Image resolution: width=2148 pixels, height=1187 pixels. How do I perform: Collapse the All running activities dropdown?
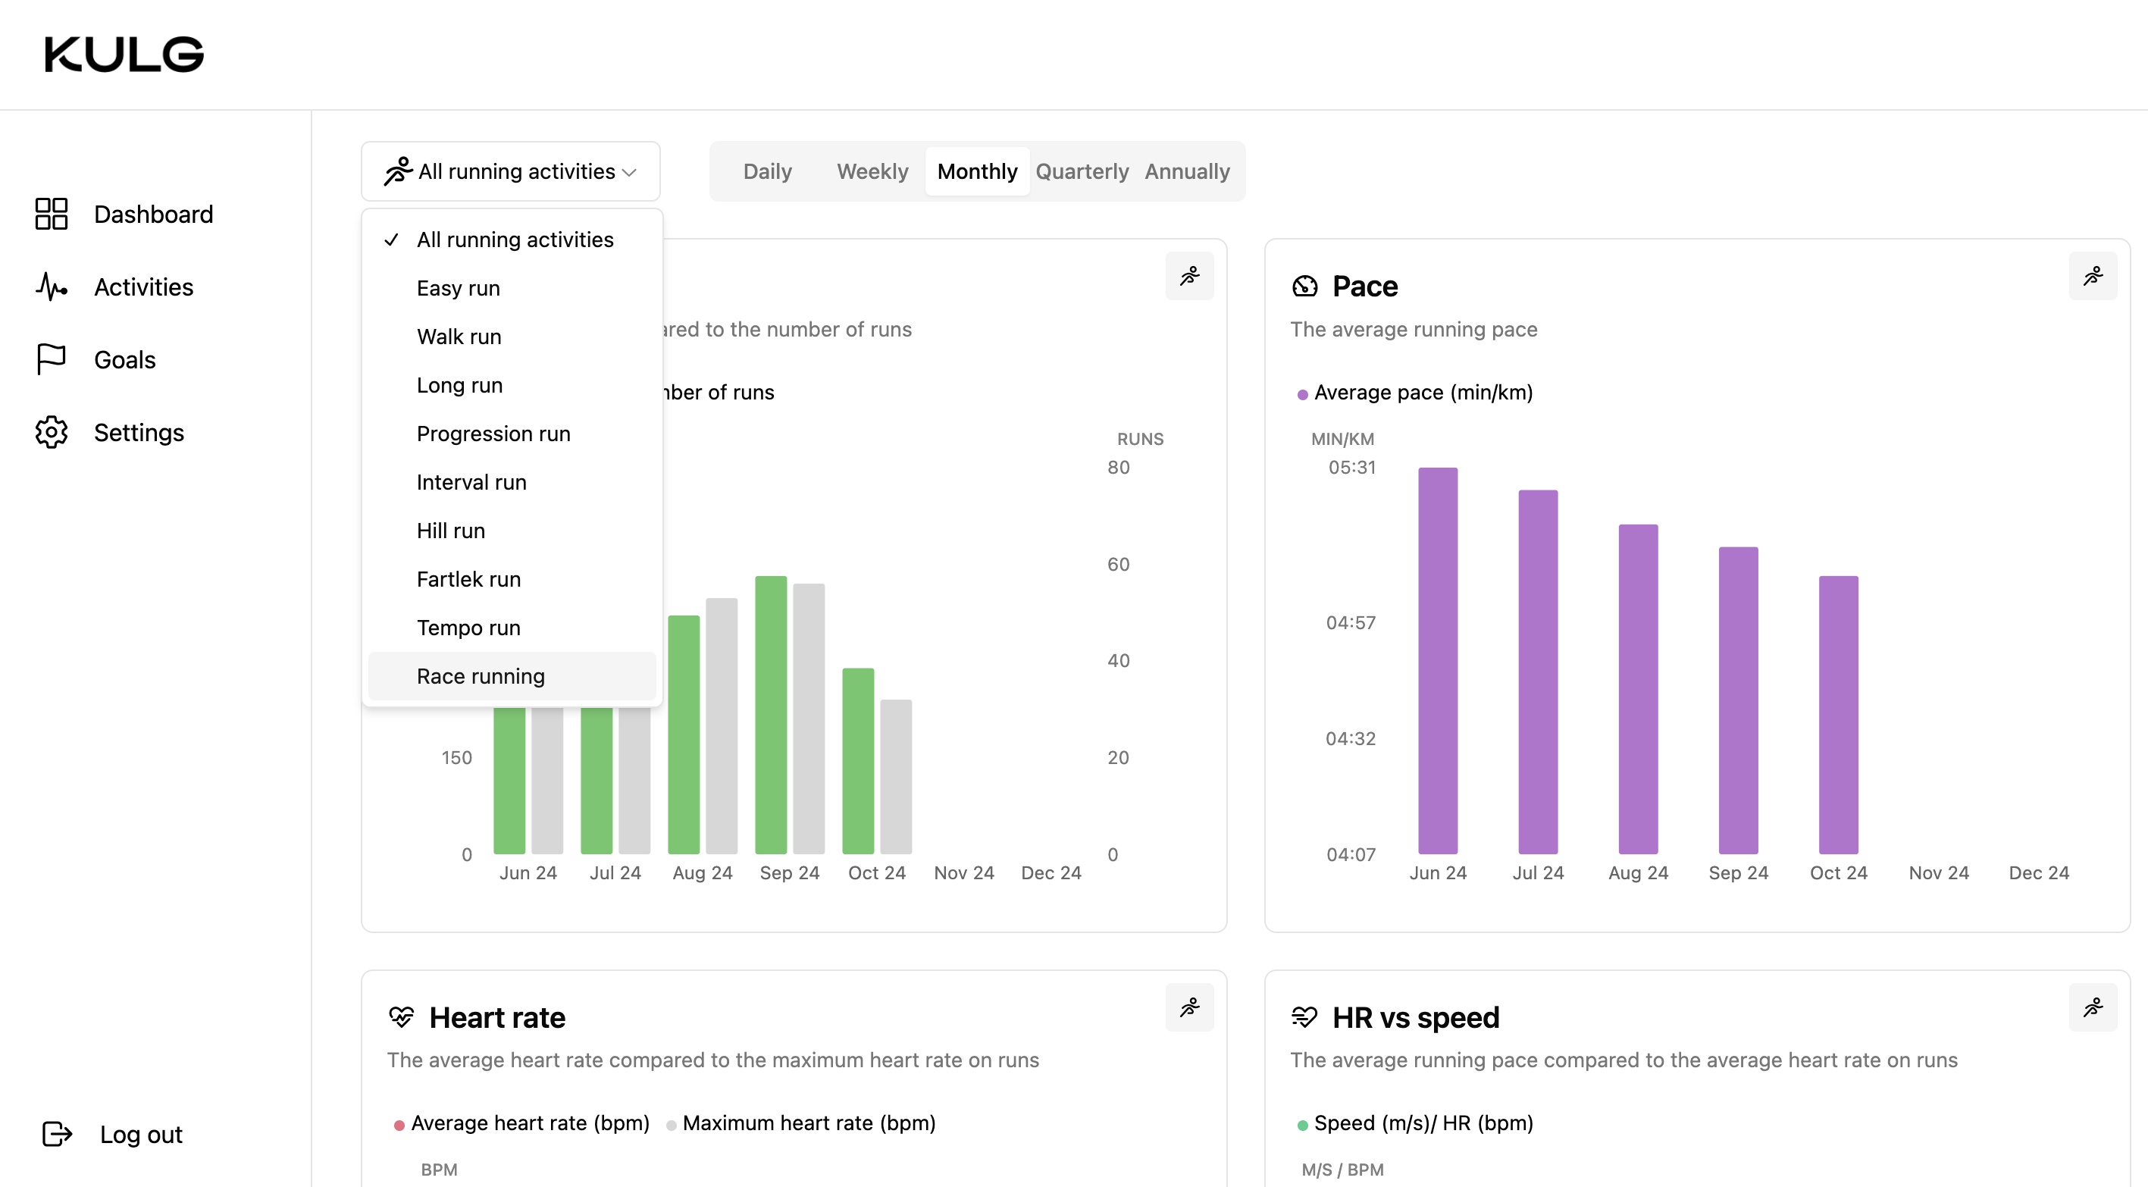[510, 172]
